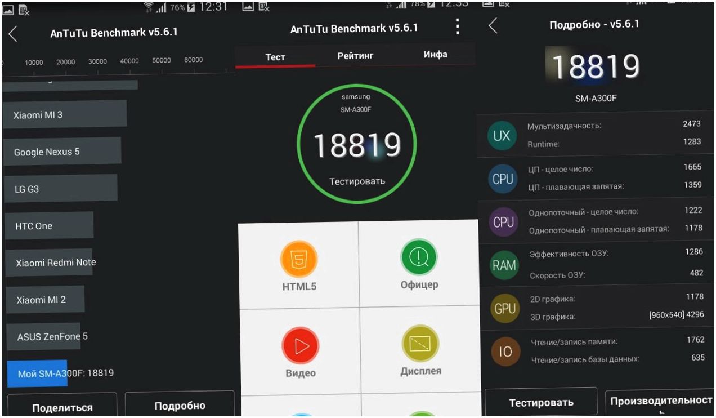716x418 pixels.
Task: Open three-dot overflow menu
Action: [457, 27]
